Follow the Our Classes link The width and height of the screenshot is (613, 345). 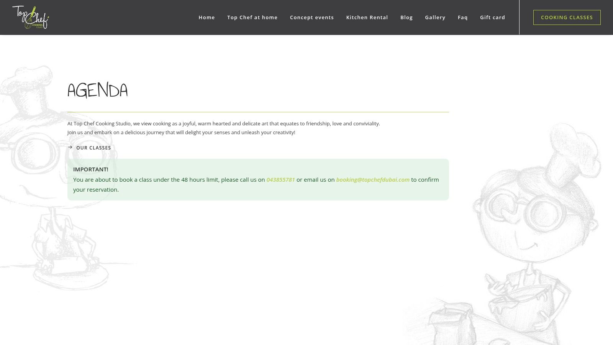pos(93,148)
